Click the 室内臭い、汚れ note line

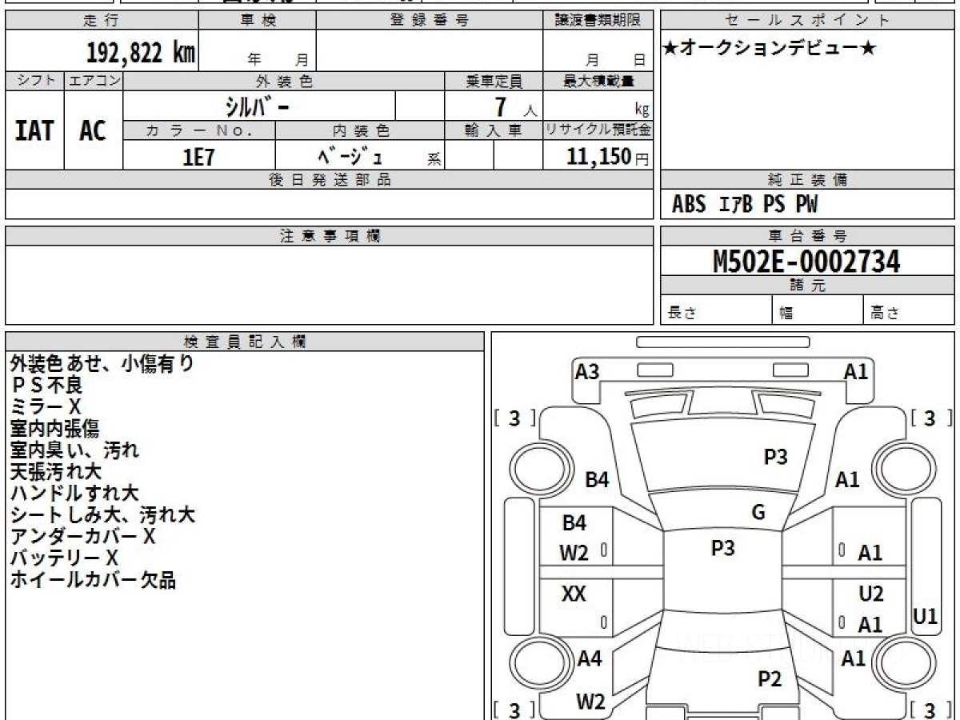point(74,450)
